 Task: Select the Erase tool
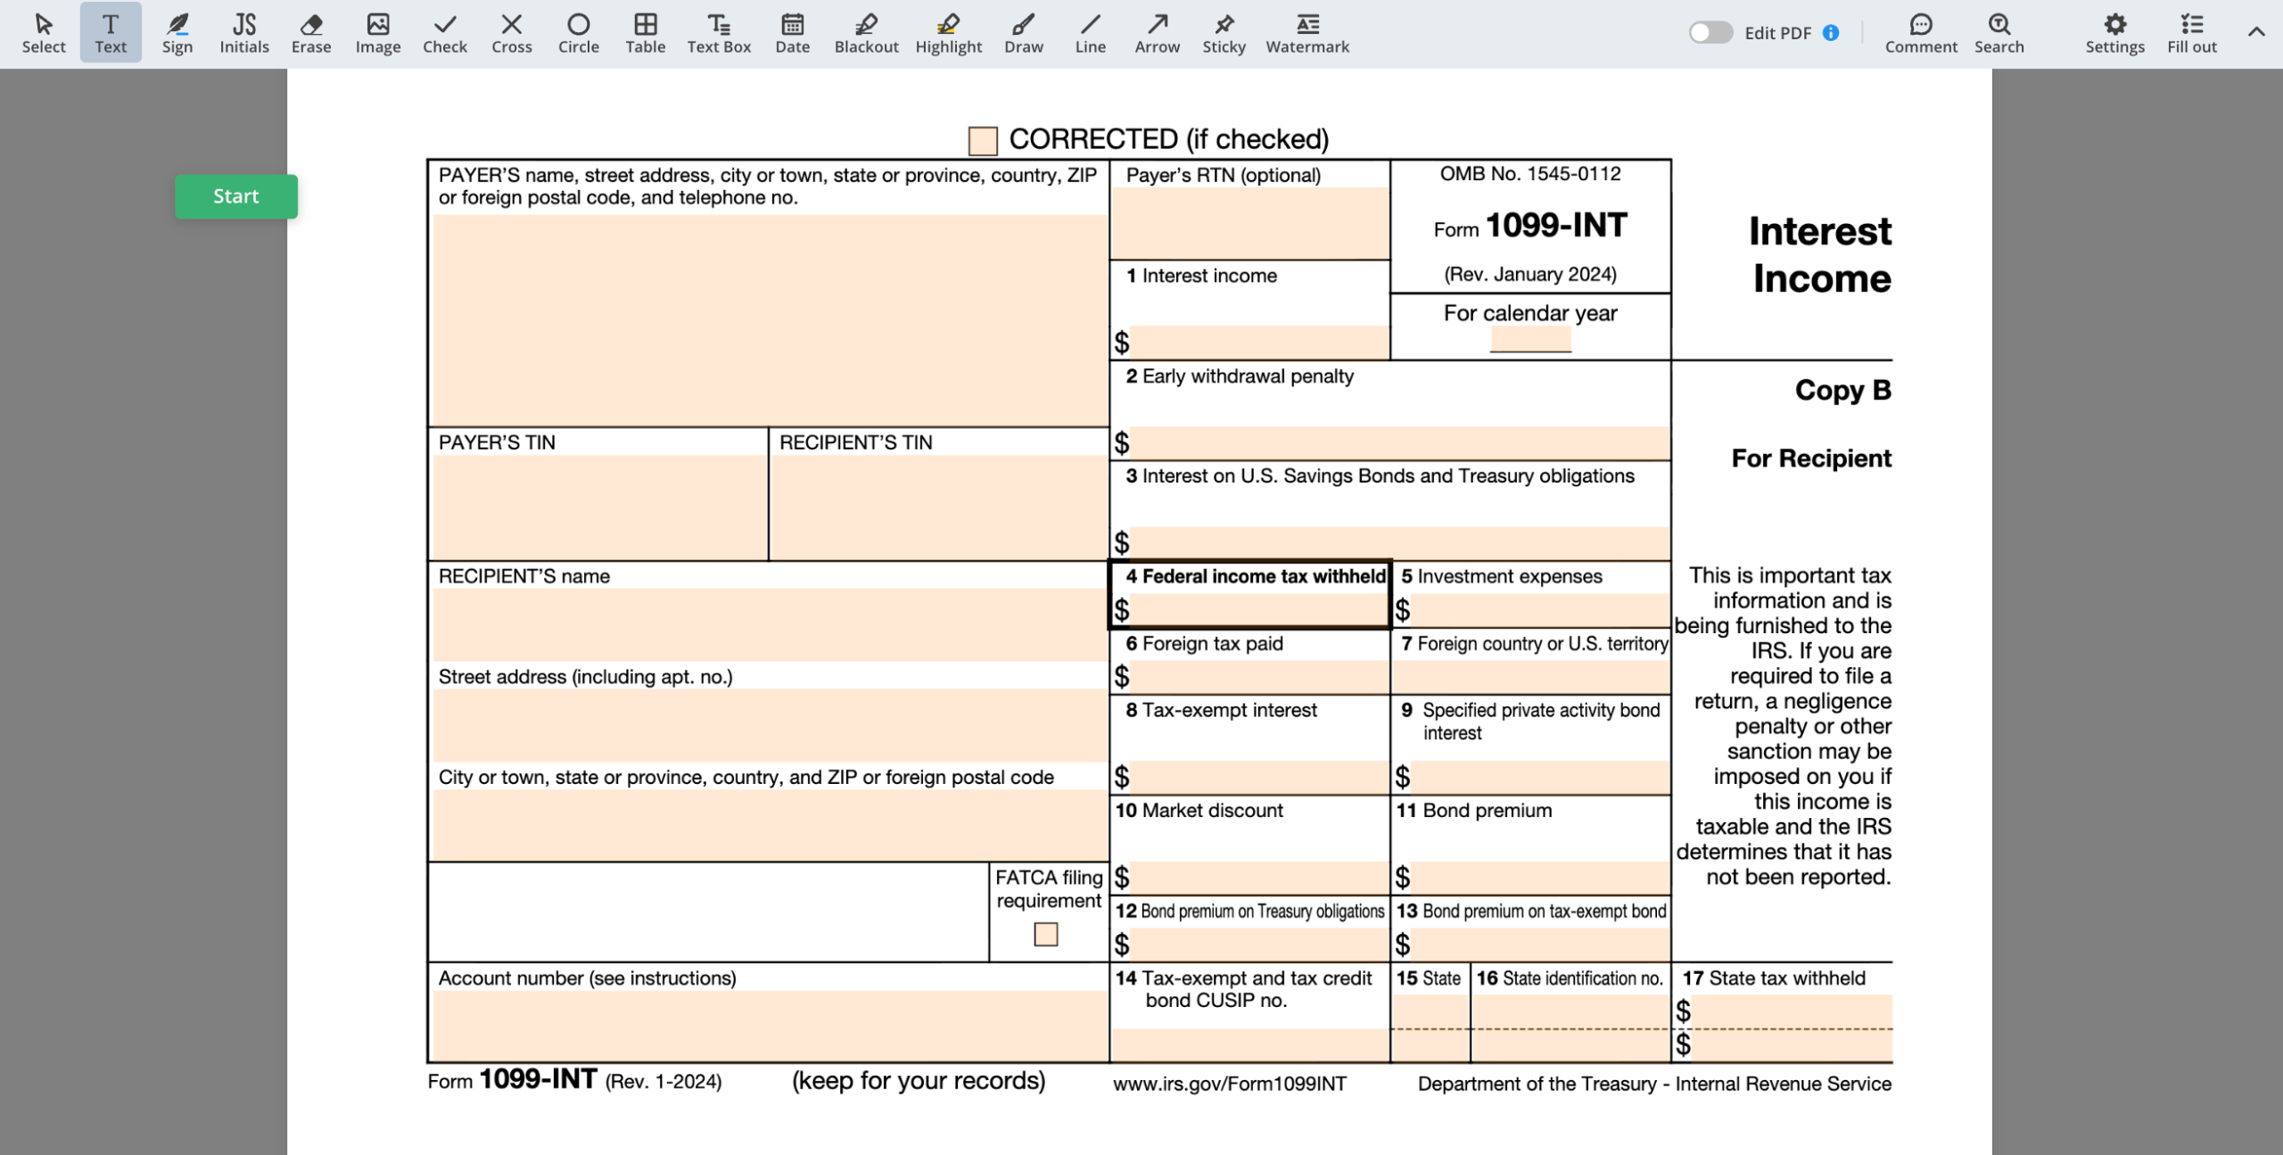point(311,33)
